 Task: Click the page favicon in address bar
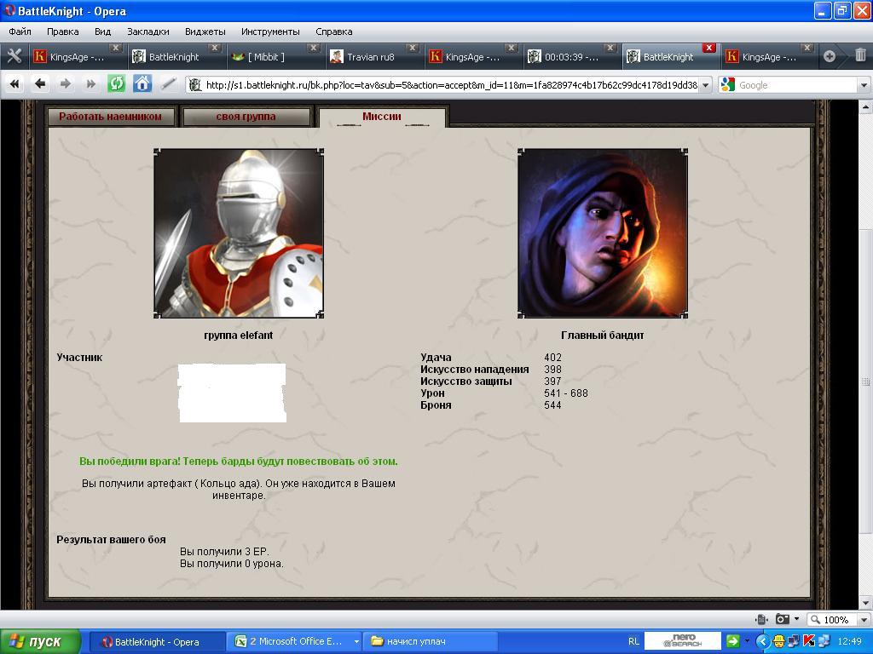pos(195,85)
